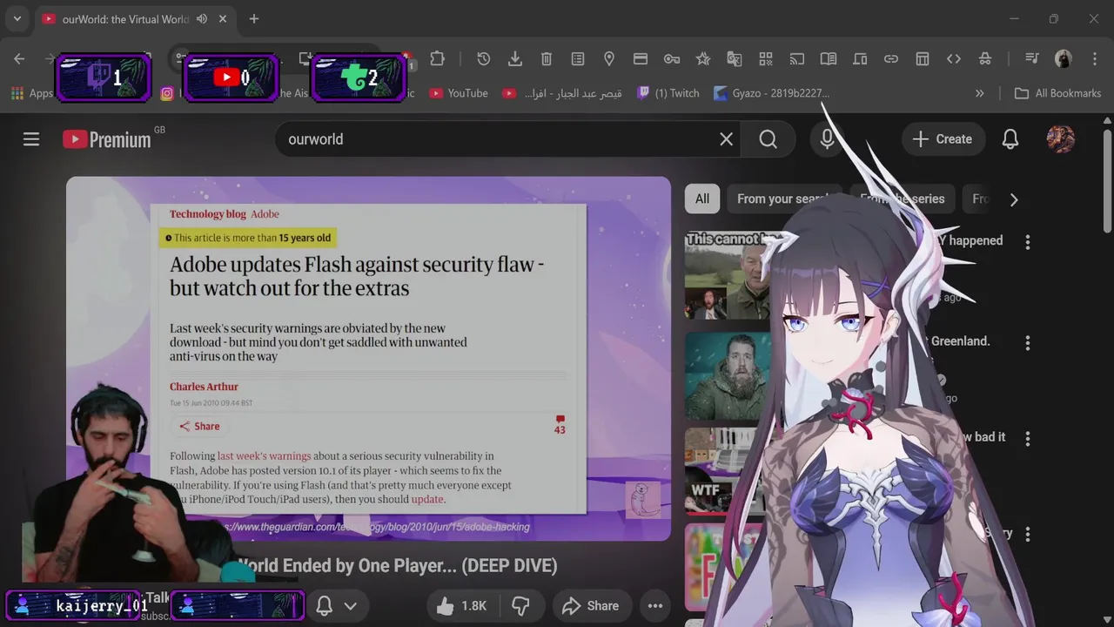Viewport: 1114px width, 627px height.
Task: Open the developer code brackets icon
Action: (x=954, y=58)
